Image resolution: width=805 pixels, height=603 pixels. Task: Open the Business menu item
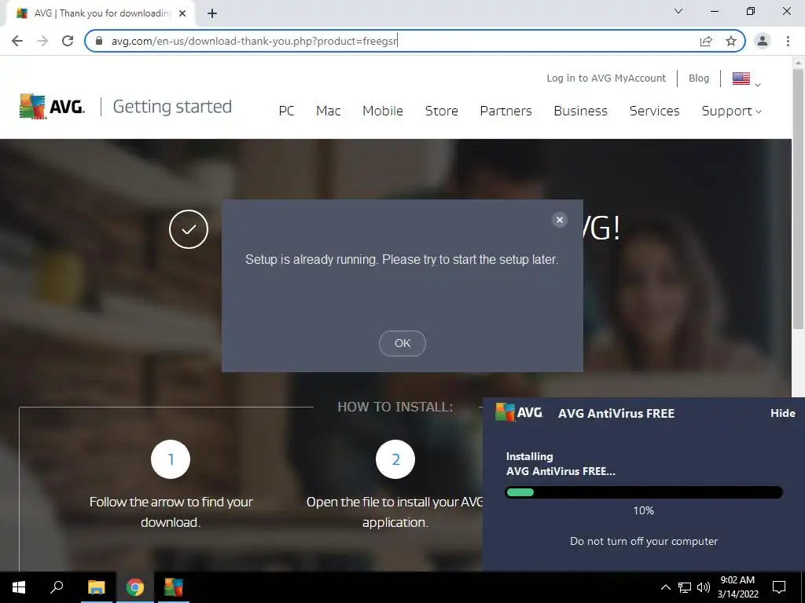pyautogui.click(x=581, y=111)
